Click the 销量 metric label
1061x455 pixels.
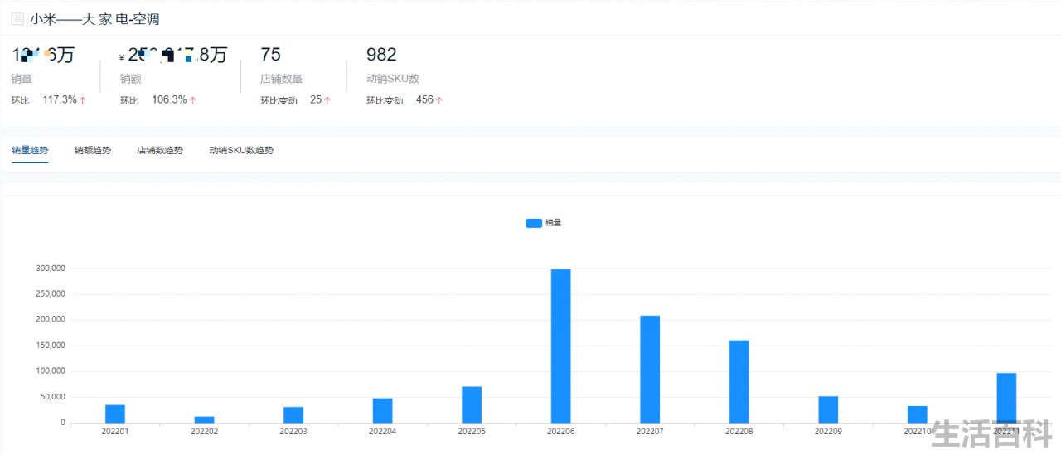pos(22,79)
